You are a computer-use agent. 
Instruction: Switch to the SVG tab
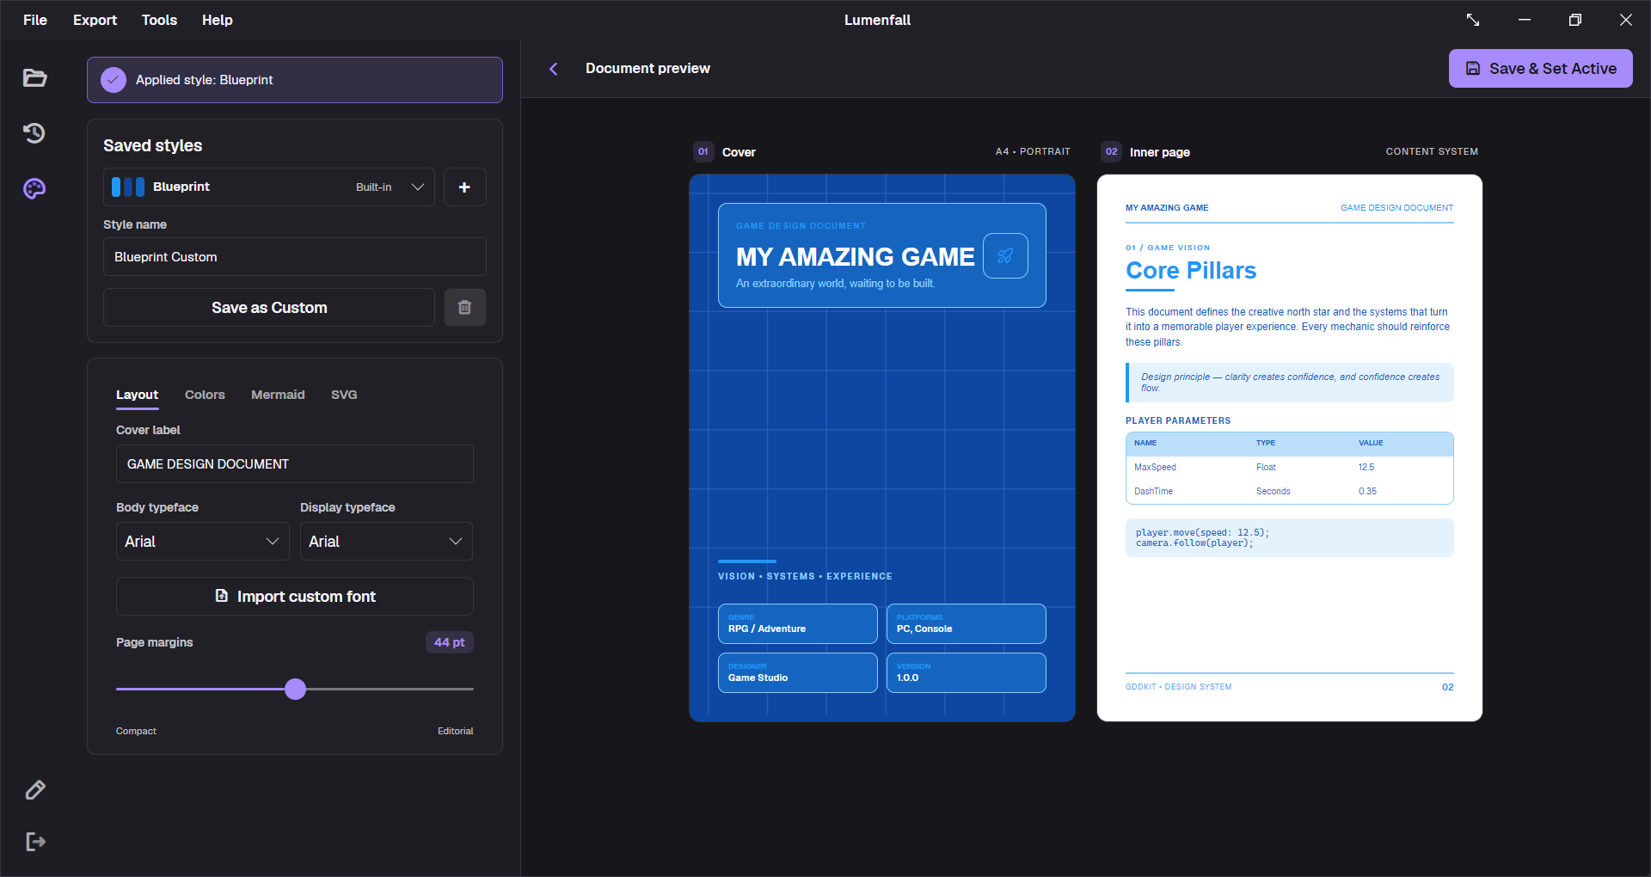click(344, 396)
